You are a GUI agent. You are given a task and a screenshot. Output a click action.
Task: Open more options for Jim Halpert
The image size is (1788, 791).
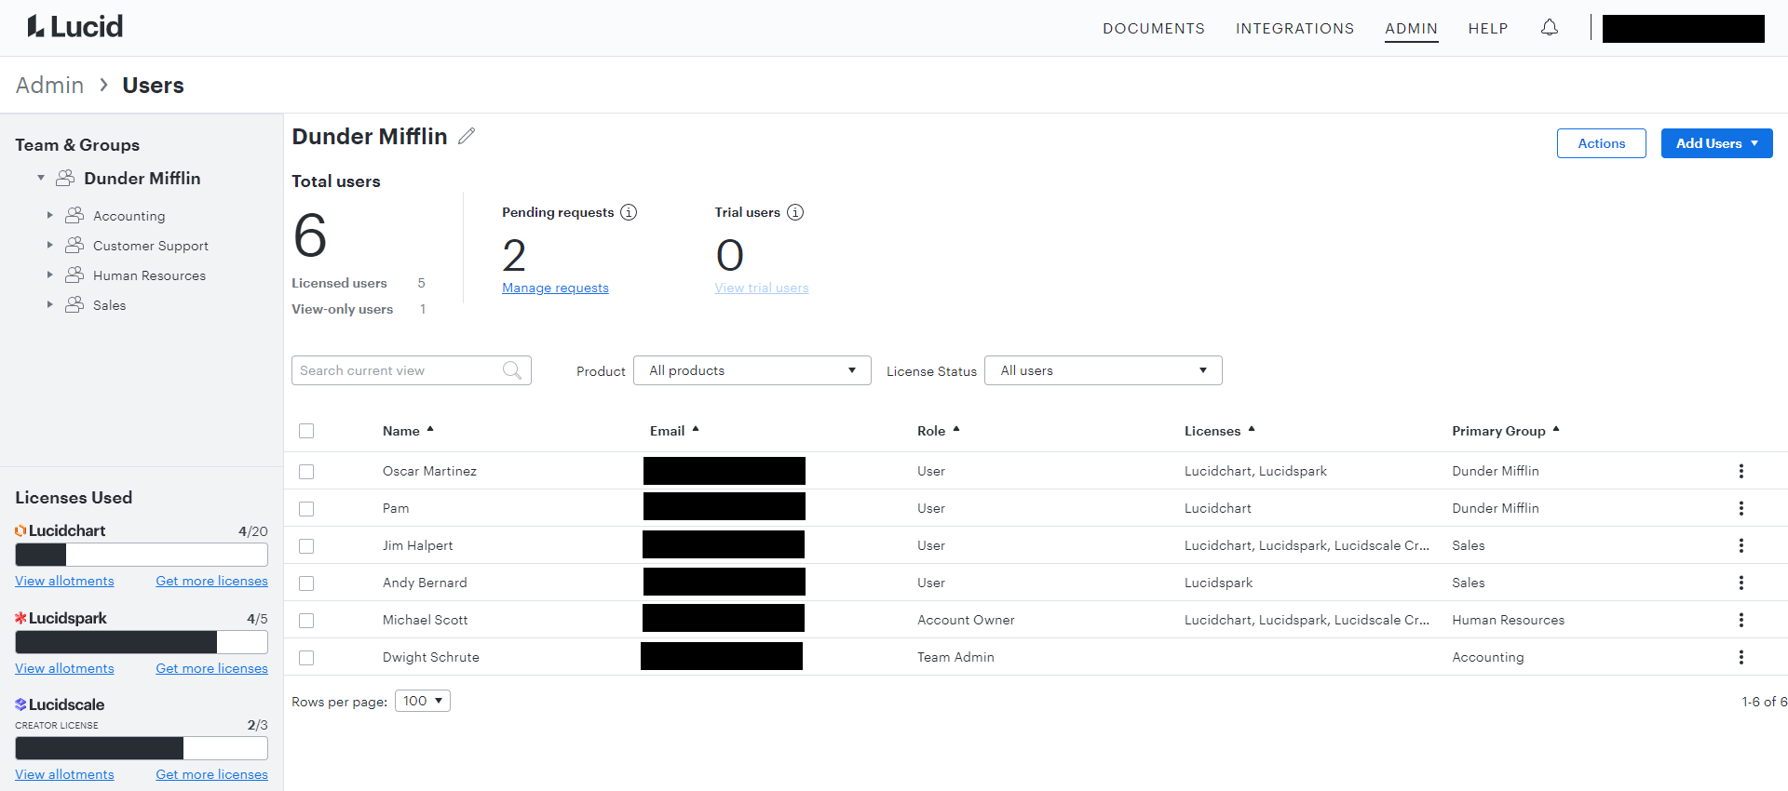[1741, 545]
